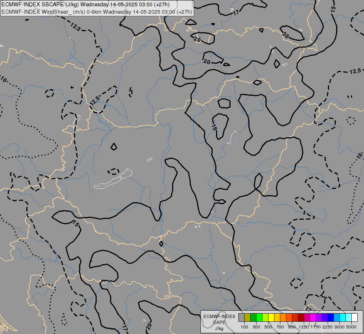Select the bright yellow legend swatch
Viewport: 364px width, 334px height.
tap(271, 317)
